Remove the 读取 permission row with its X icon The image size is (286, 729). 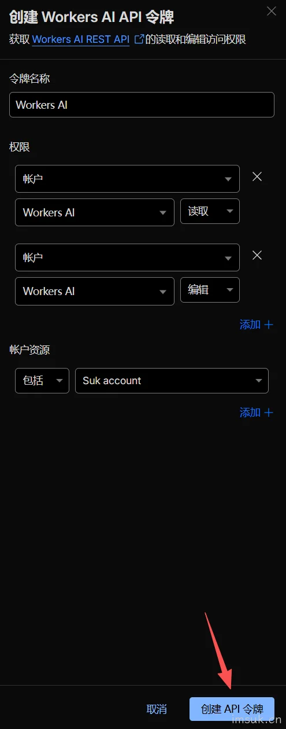point(257,176)
